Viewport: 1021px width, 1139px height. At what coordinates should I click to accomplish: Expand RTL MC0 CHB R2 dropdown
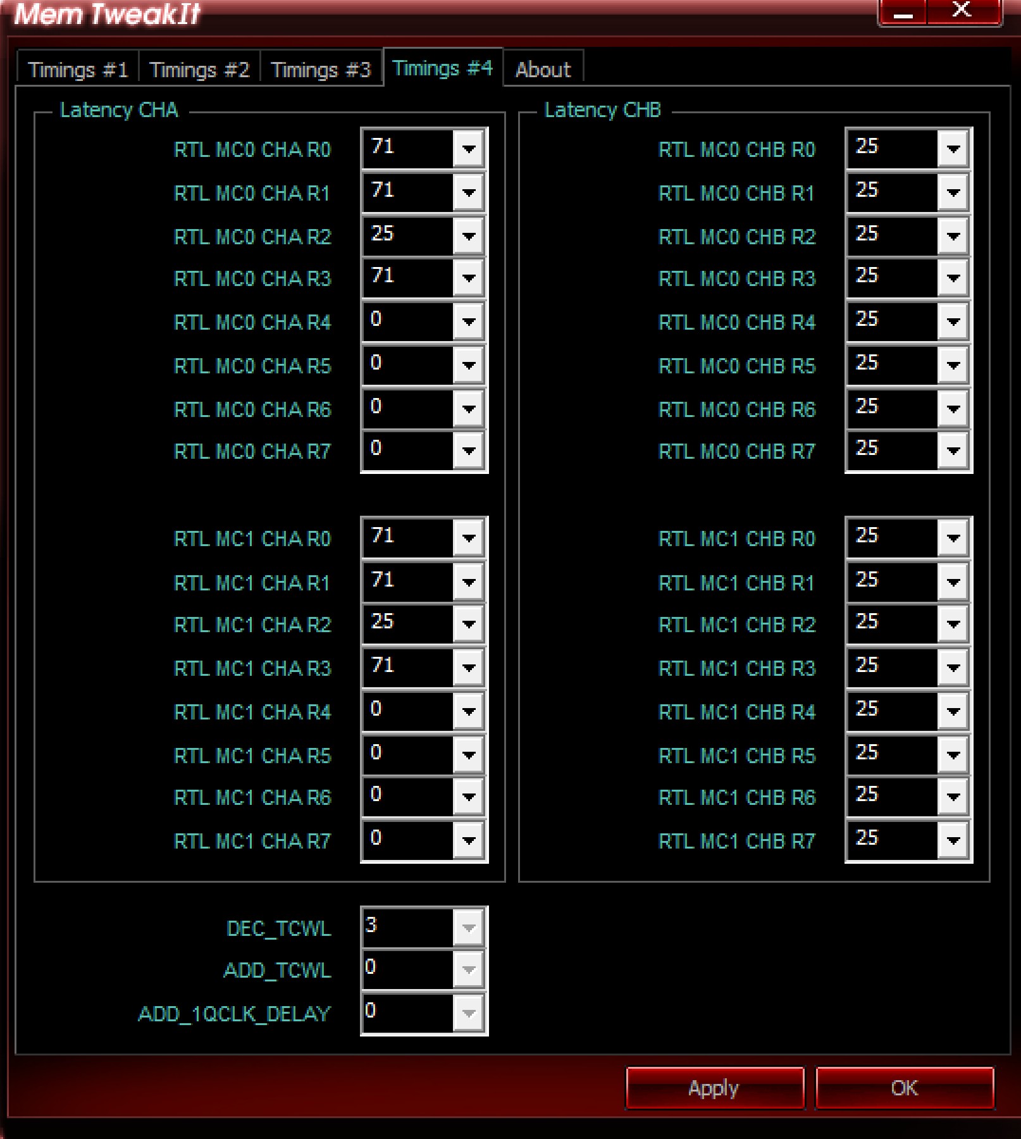click(953, 236)
